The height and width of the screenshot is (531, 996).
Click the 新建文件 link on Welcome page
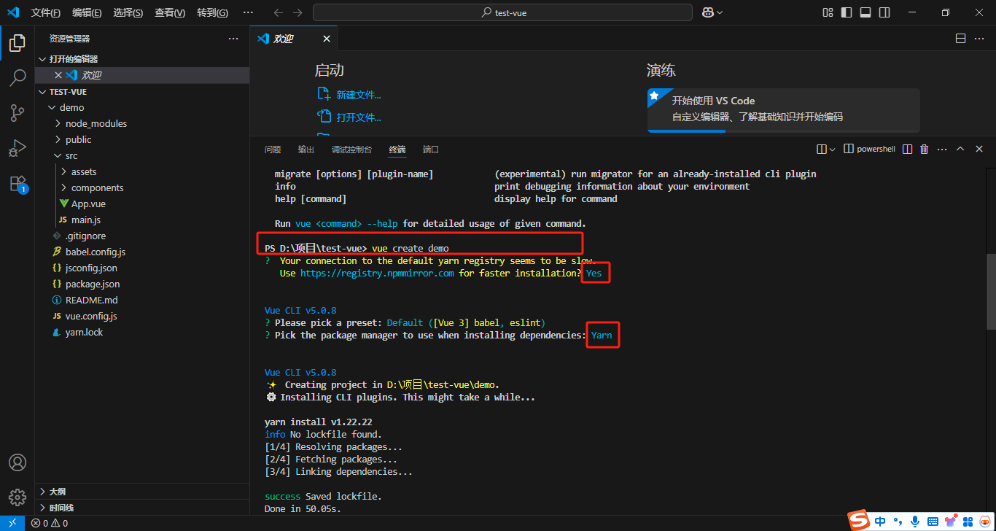357,93
